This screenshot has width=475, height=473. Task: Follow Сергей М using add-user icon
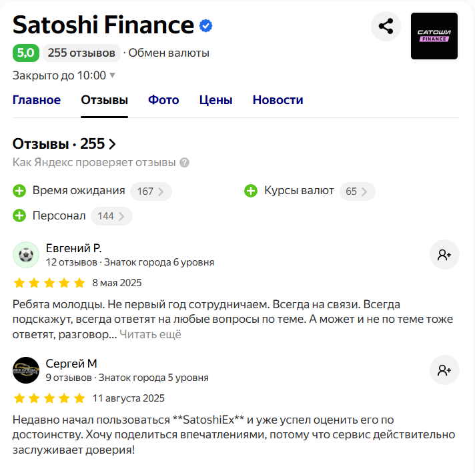[444, 370]
